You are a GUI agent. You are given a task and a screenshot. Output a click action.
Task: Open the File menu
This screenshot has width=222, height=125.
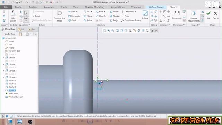6,7
